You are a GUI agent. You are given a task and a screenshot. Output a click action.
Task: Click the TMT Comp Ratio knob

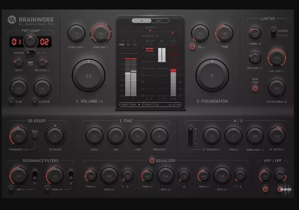tap(19, 63)
